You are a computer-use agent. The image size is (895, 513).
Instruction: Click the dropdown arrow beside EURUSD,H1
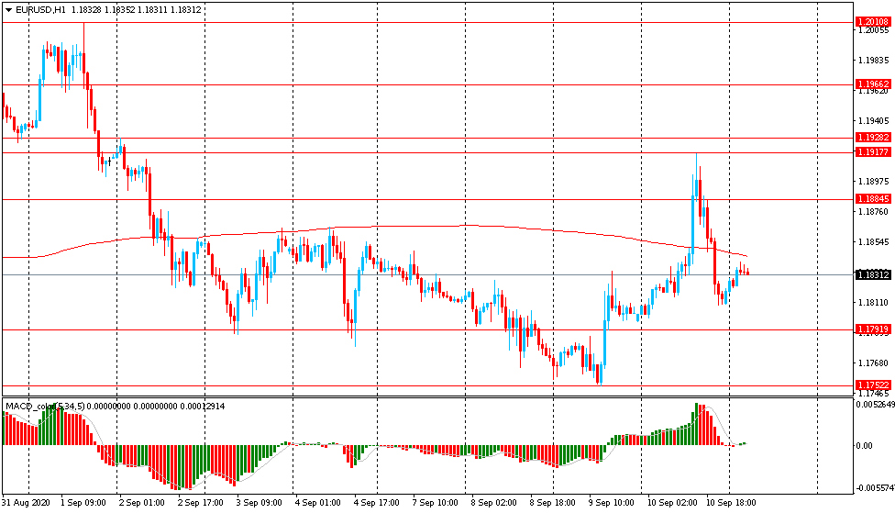pyautogui.click(x=8, y=9)
